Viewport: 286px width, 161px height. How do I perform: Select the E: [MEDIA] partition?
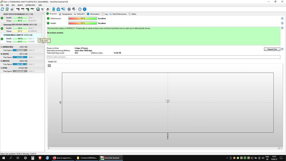22,63
